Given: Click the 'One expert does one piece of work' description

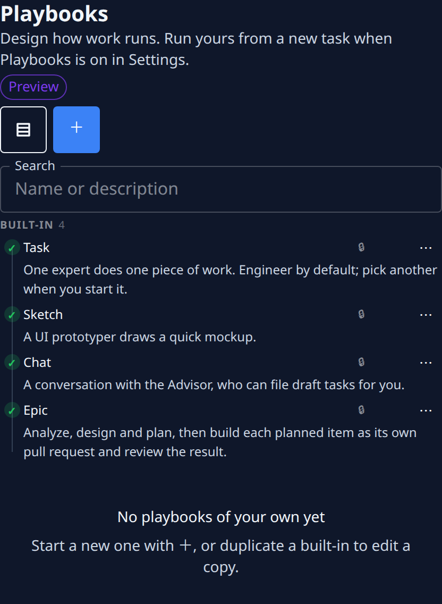Looking at the screenshot, I should (230, 279).
